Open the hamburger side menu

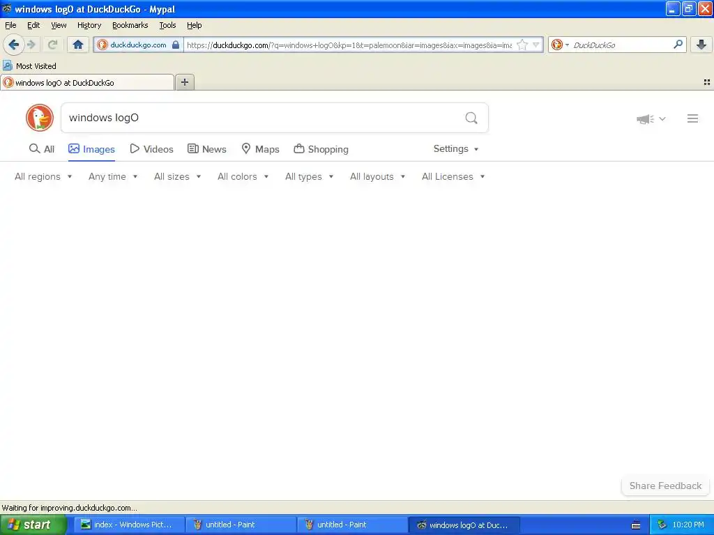[692, 118]
